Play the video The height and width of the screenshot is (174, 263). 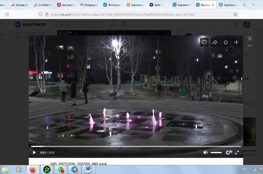tap(34, 152)
